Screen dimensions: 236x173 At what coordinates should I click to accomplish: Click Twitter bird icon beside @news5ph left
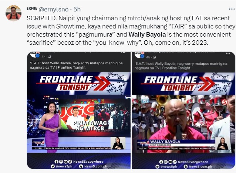(53, 166)
